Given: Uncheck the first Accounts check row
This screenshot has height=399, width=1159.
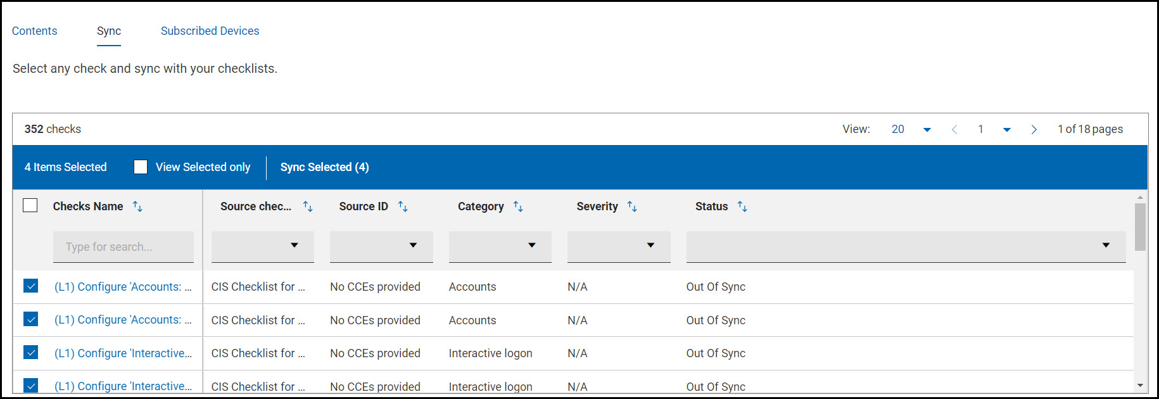Looking at the screenshot, I should tap(30, 286).
